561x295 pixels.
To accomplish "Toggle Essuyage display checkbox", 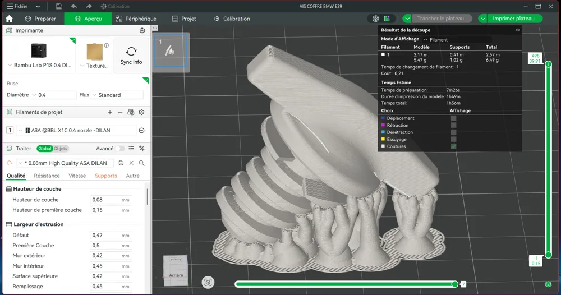I will point(454,140).
